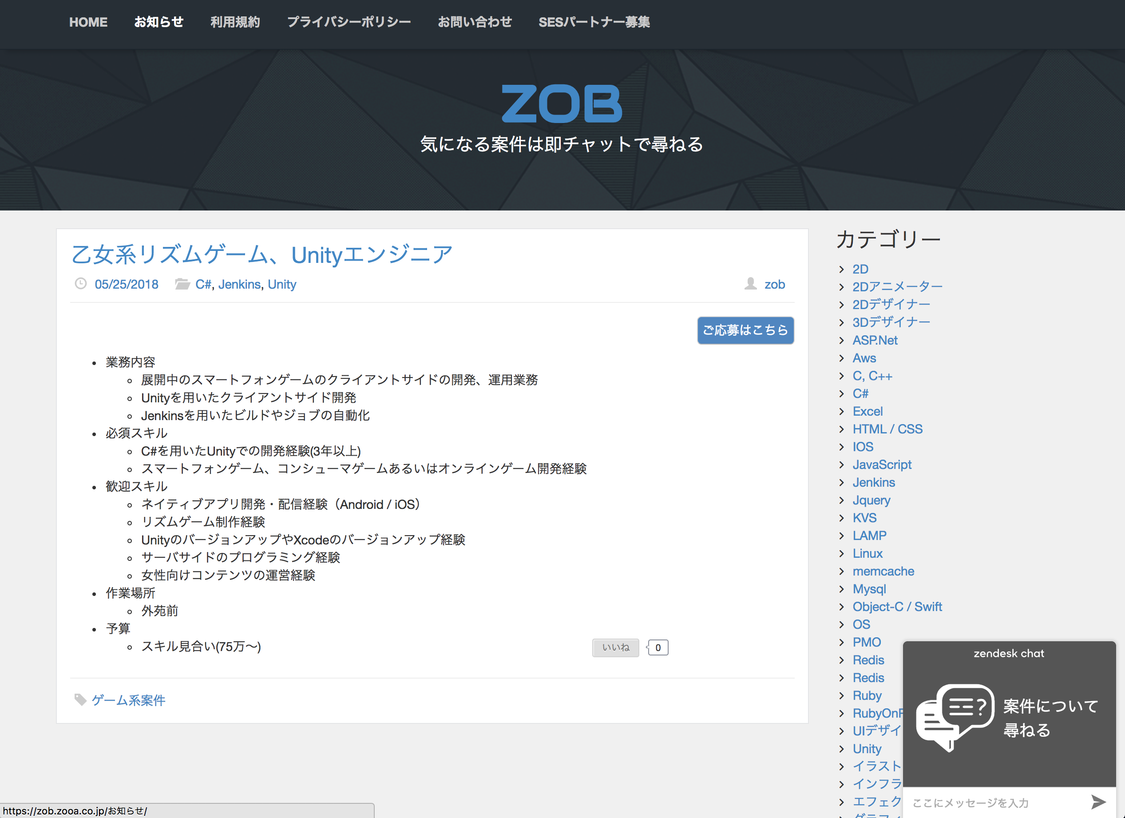Screen dimensions: 1125x818
Task: Open the Jenkins category under post title
Action: (x=239, y=284)
